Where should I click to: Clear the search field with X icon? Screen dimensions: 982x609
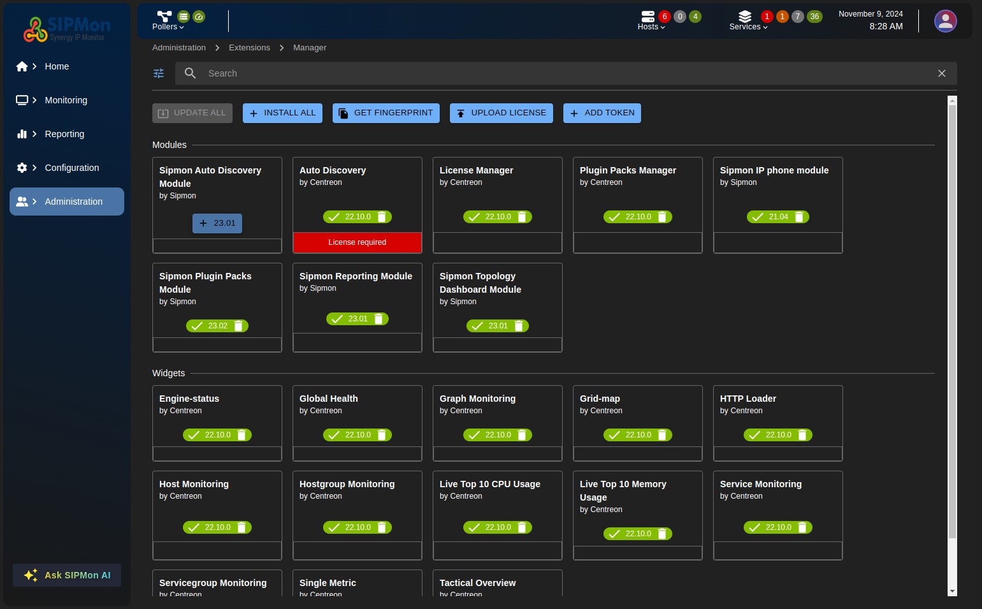click(941, 73)
